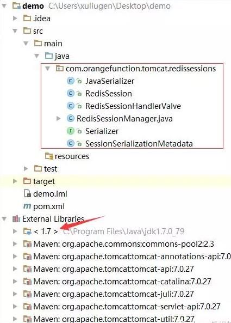The width and height of the screenshot is (231, 323).
Task: Click the resources folder icon
Action: click(49, 156)
